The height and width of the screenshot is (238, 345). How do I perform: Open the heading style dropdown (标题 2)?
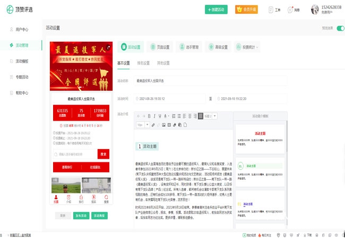click(x=211, y=116)
